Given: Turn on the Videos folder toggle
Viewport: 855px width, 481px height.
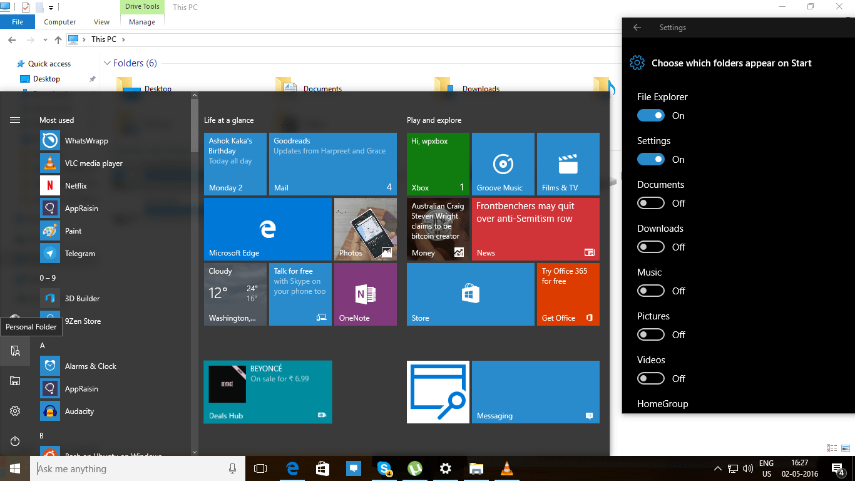Looking at the screenshot, I should point(651,379).
